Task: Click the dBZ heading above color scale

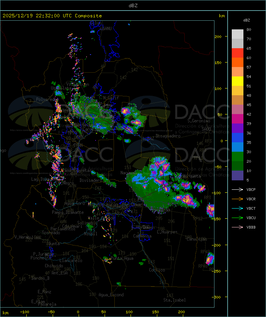Action: 246,20
